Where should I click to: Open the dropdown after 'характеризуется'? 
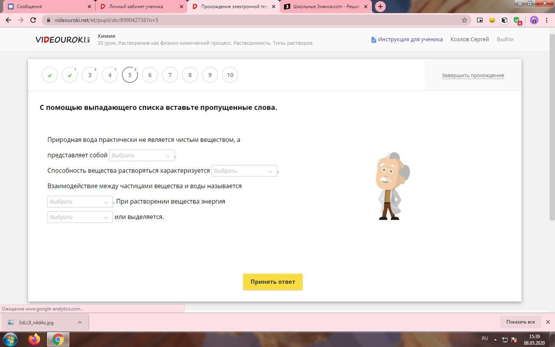[244, 171]
